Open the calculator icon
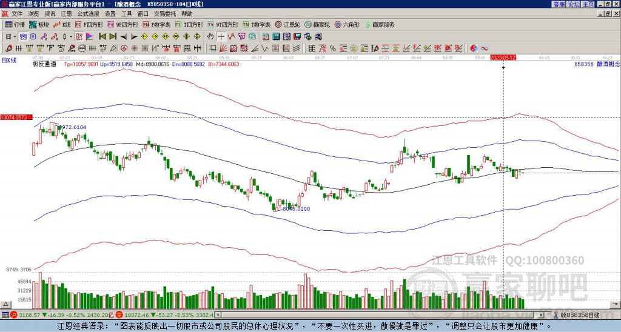621x332 pixels. tap(277, 37)
